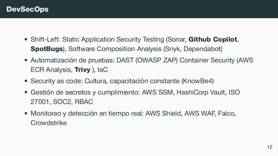Viewport: 278px width, 156px height.
Task: Click the text OWASP ZAP
Action: [x=157, y=60]
